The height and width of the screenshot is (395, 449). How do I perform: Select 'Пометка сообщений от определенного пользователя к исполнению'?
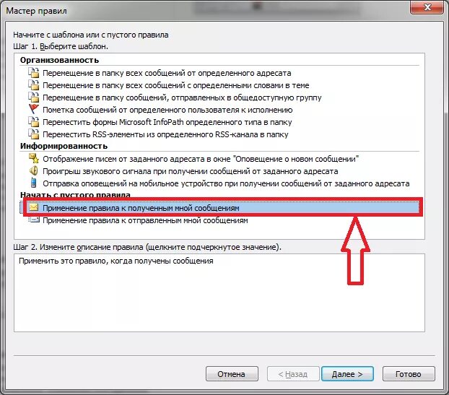coord(167,110)
